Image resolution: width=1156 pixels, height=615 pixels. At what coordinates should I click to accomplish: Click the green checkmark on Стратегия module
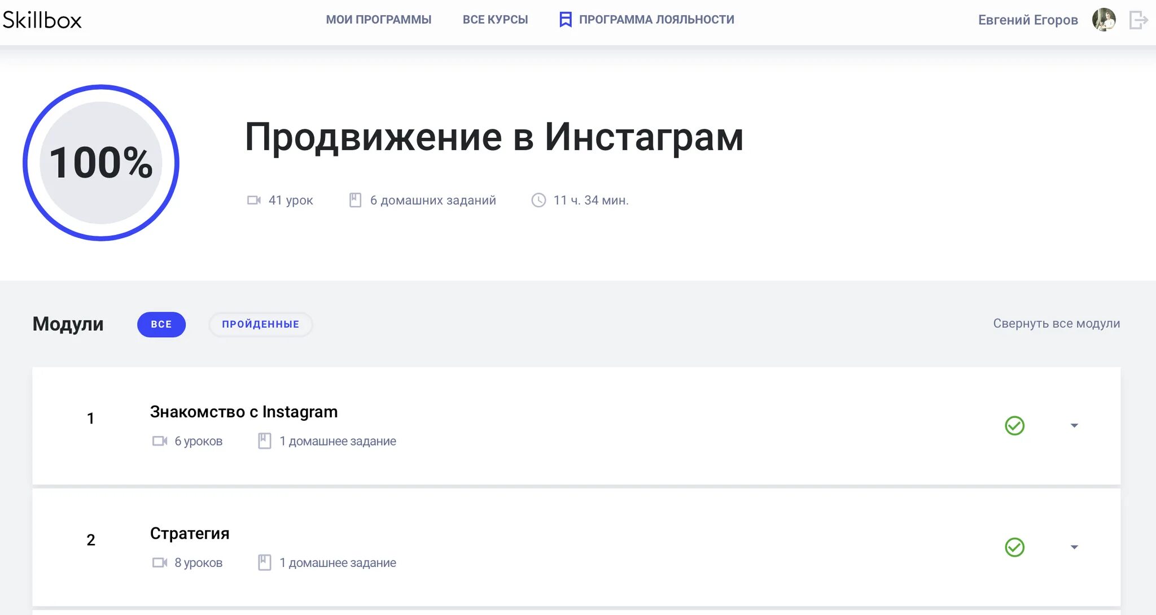click(x=1014, y=547)
